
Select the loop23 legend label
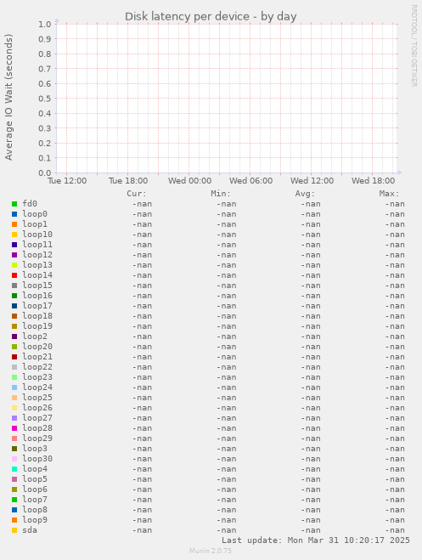coord(37,377)
